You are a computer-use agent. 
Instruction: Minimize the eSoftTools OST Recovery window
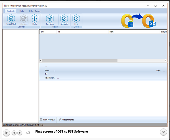[x=148, y=6]
